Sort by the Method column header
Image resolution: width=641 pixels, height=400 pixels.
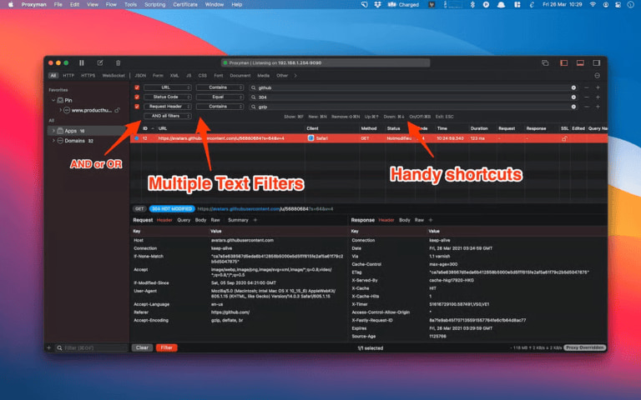tap(369, 128)
